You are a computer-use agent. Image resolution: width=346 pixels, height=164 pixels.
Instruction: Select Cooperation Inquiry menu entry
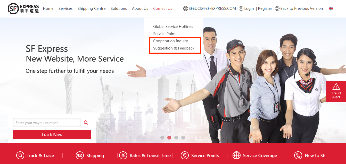pos(170,41)
